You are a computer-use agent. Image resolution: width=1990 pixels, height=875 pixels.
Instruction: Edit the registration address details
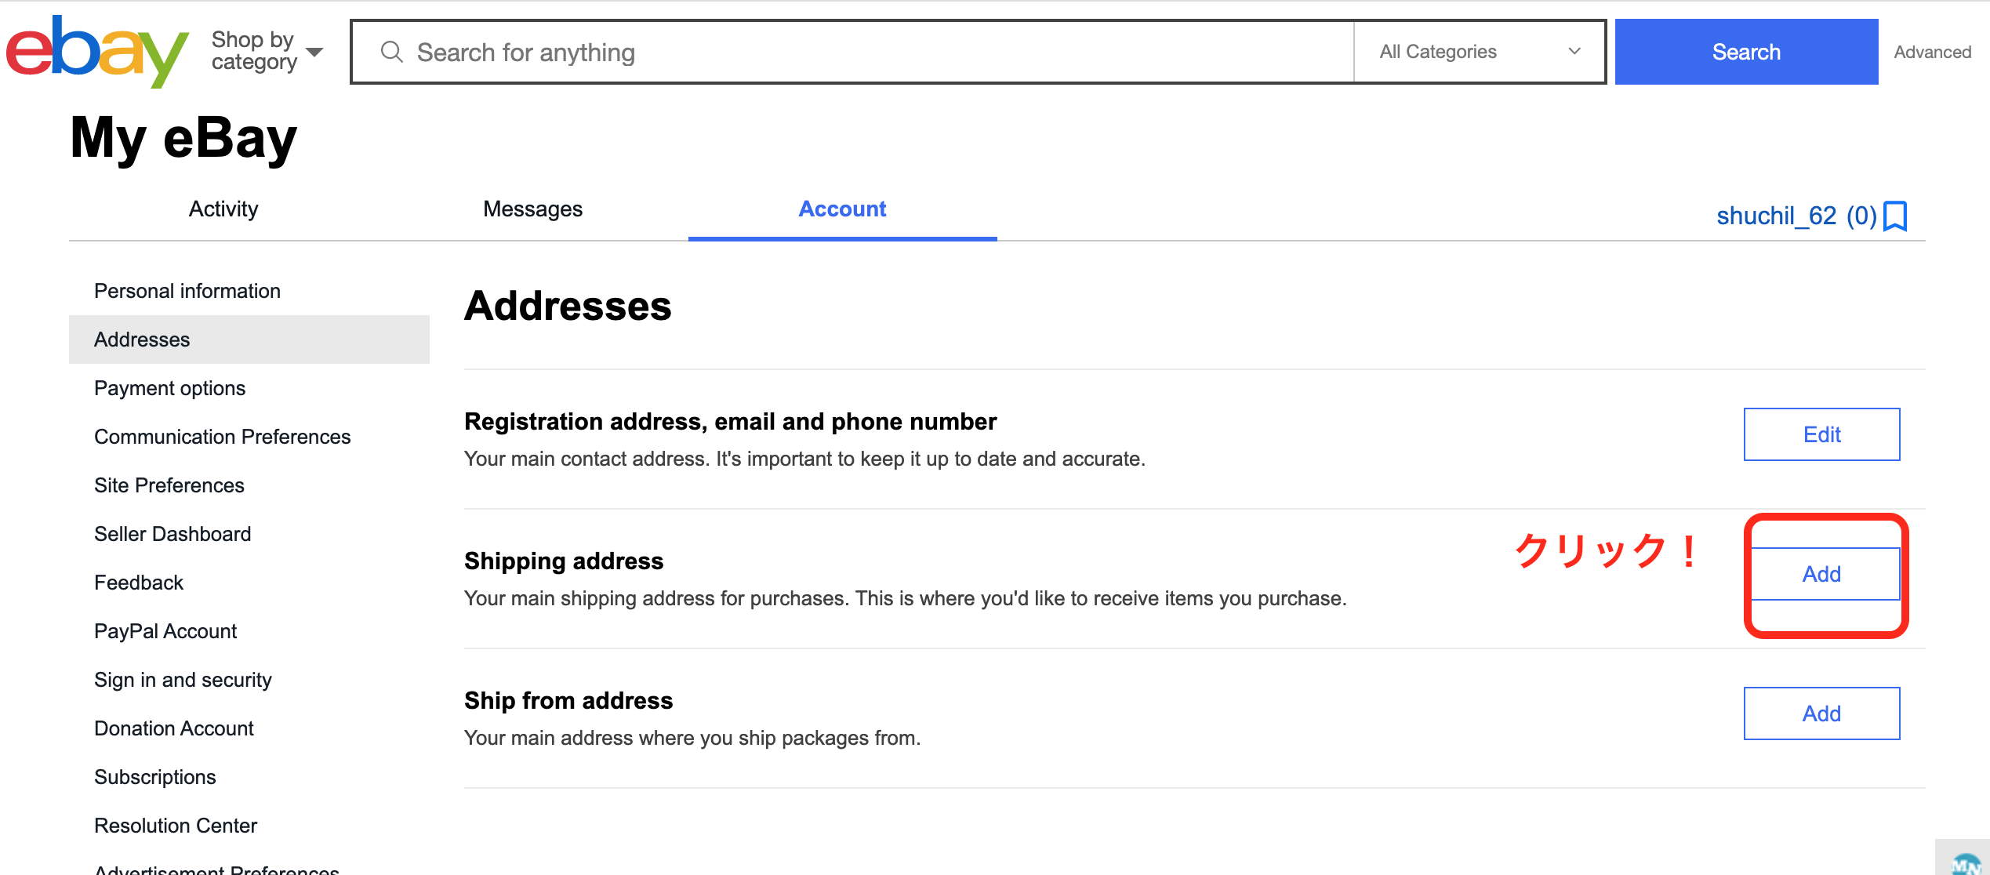tap(1821, 434)
